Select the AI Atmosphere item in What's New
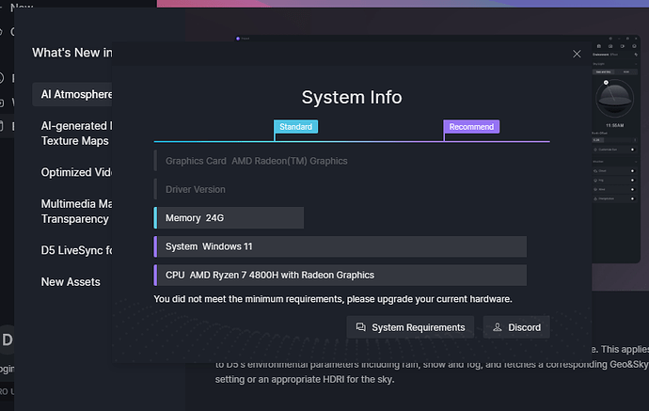Viewport: 649px width, 411px height. (x=72, y=94)
